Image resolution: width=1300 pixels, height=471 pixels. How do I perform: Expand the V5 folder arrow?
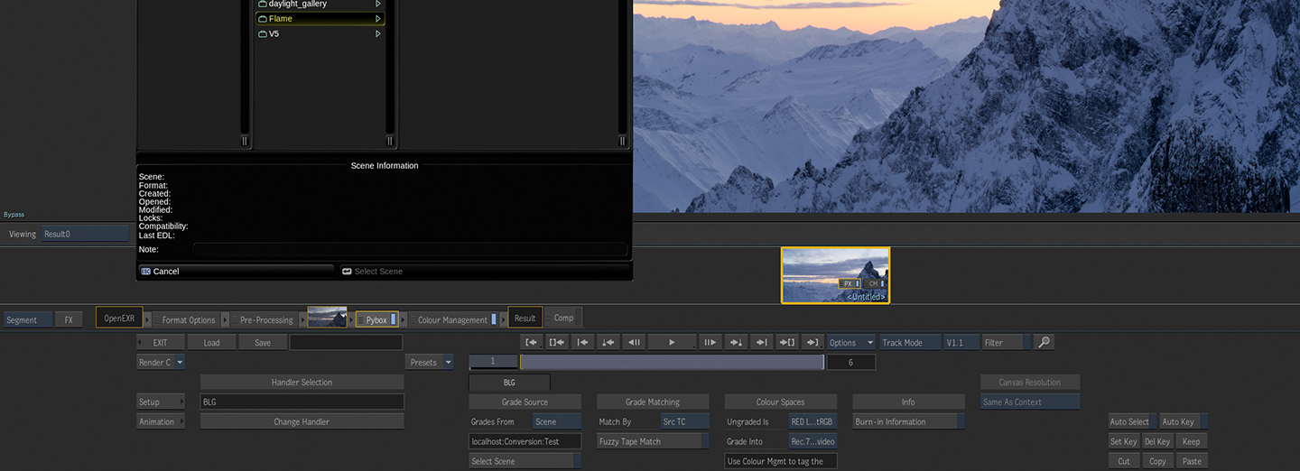pyautogui.click(x=378, y=34)
